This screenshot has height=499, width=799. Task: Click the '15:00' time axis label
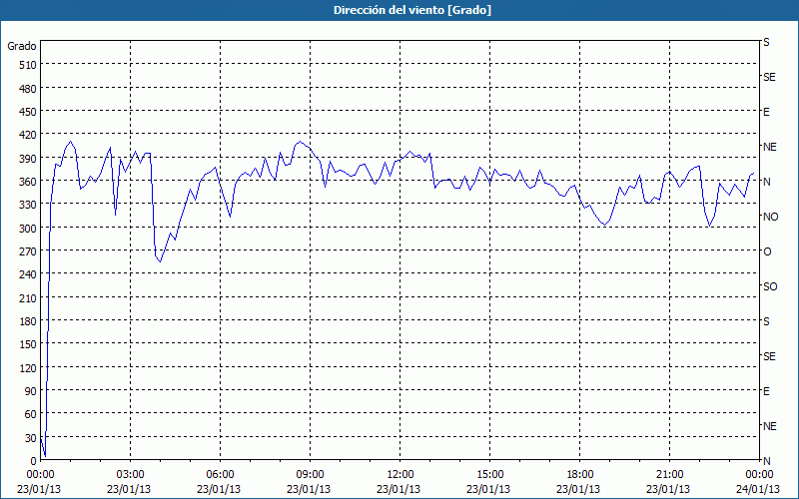(489, 475)
